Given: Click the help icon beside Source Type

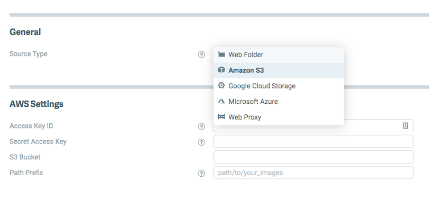Looking at the screenshot, I should coord(201,55).
